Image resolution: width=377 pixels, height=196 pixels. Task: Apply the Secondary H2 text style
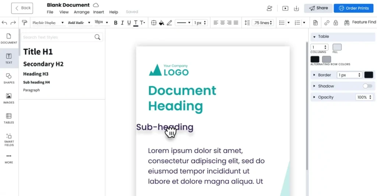tap(43, 64)
